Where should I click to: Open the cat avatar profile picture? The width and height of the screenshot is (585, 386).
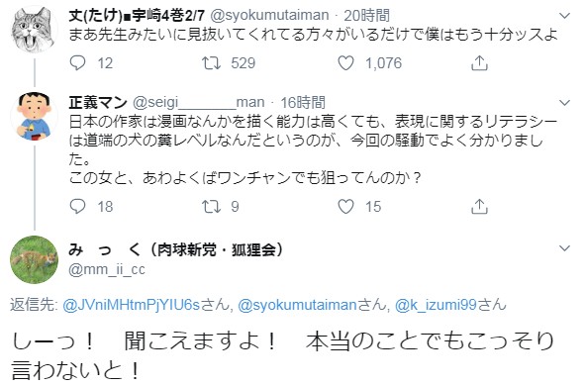pos(34,30)
